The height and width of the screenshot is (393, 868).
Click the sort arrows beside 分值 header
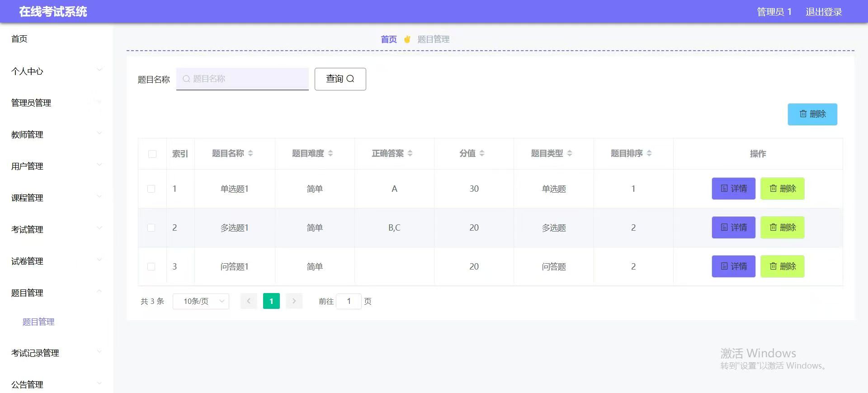coord(482,153)
